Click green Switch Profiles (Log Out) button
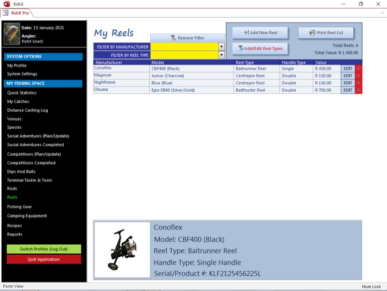This screenshot has width=387, height=291. coord(44,249)
